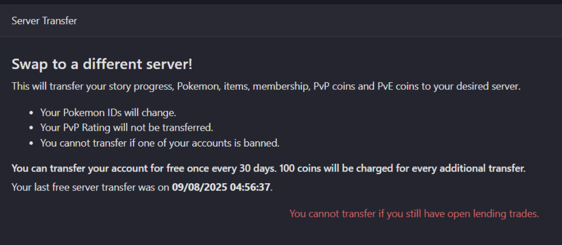Click bullet dot before Pokemon IDs line
Image resolution: width=562 pixels, height=245 pixels.
[32, 113]
